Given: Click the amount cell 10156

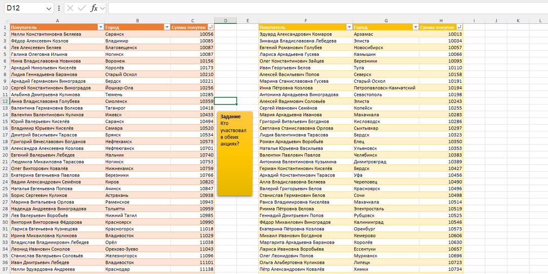Looking at the screenshot, I should pyautogui.click(x=193, y=61).
